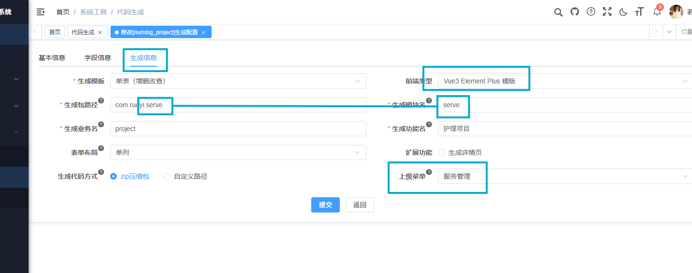Click the 返回 button

(360, 205)
